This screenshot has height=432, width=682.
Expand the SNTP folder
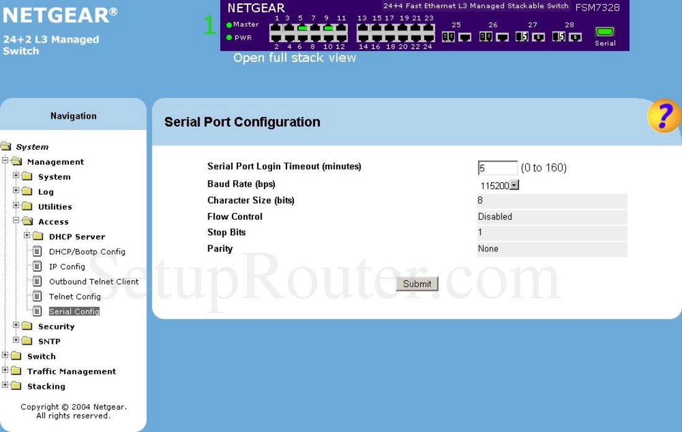(x=16, y=340)
